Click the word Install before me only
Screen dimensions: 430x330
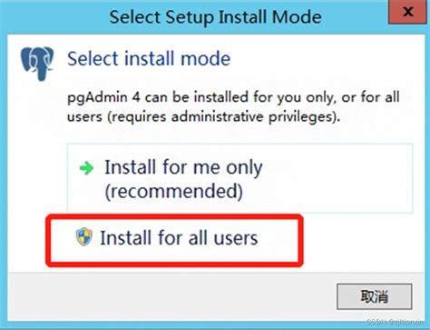tap(131, 167)
